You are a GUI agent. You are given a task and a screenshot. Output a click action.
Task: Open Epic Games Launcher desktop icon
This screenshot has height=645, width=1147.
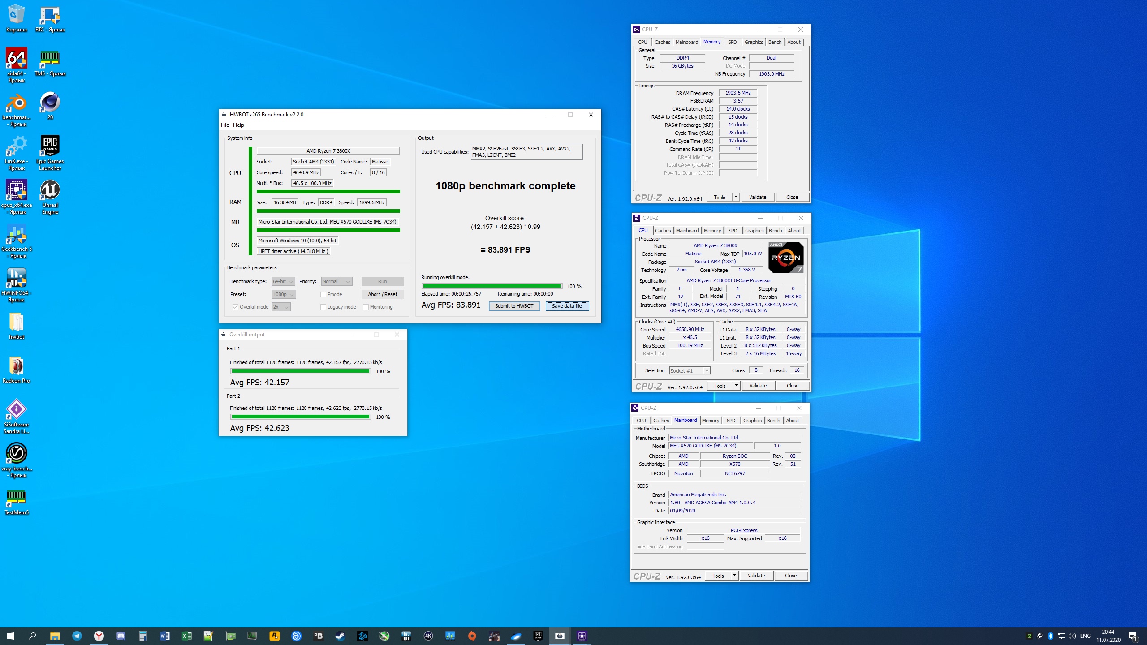click(x=50, y=153)
